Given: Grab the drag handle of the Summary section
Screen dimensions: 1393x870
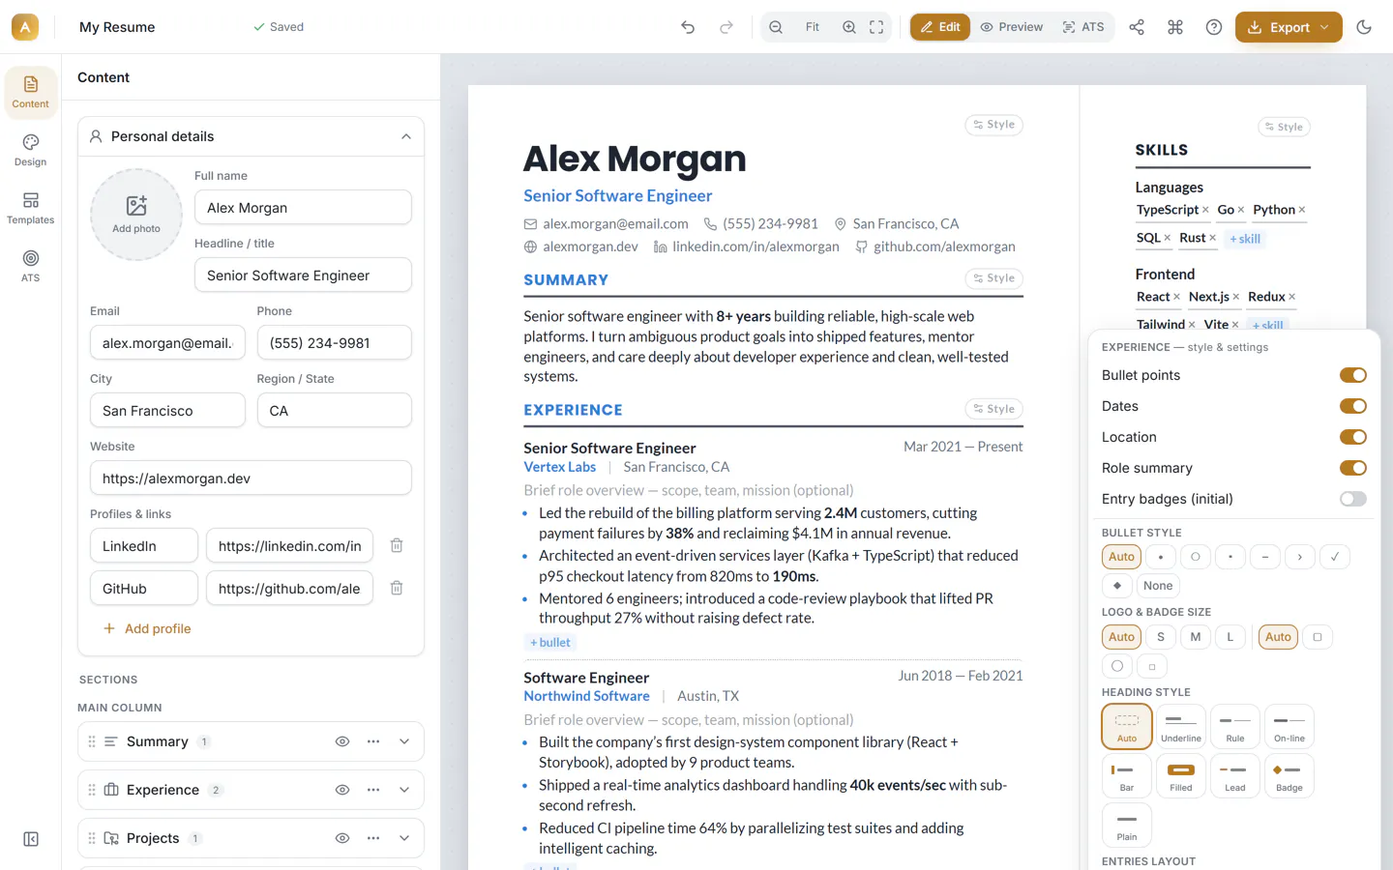Looking at the screenshot, I should [92, 741].
